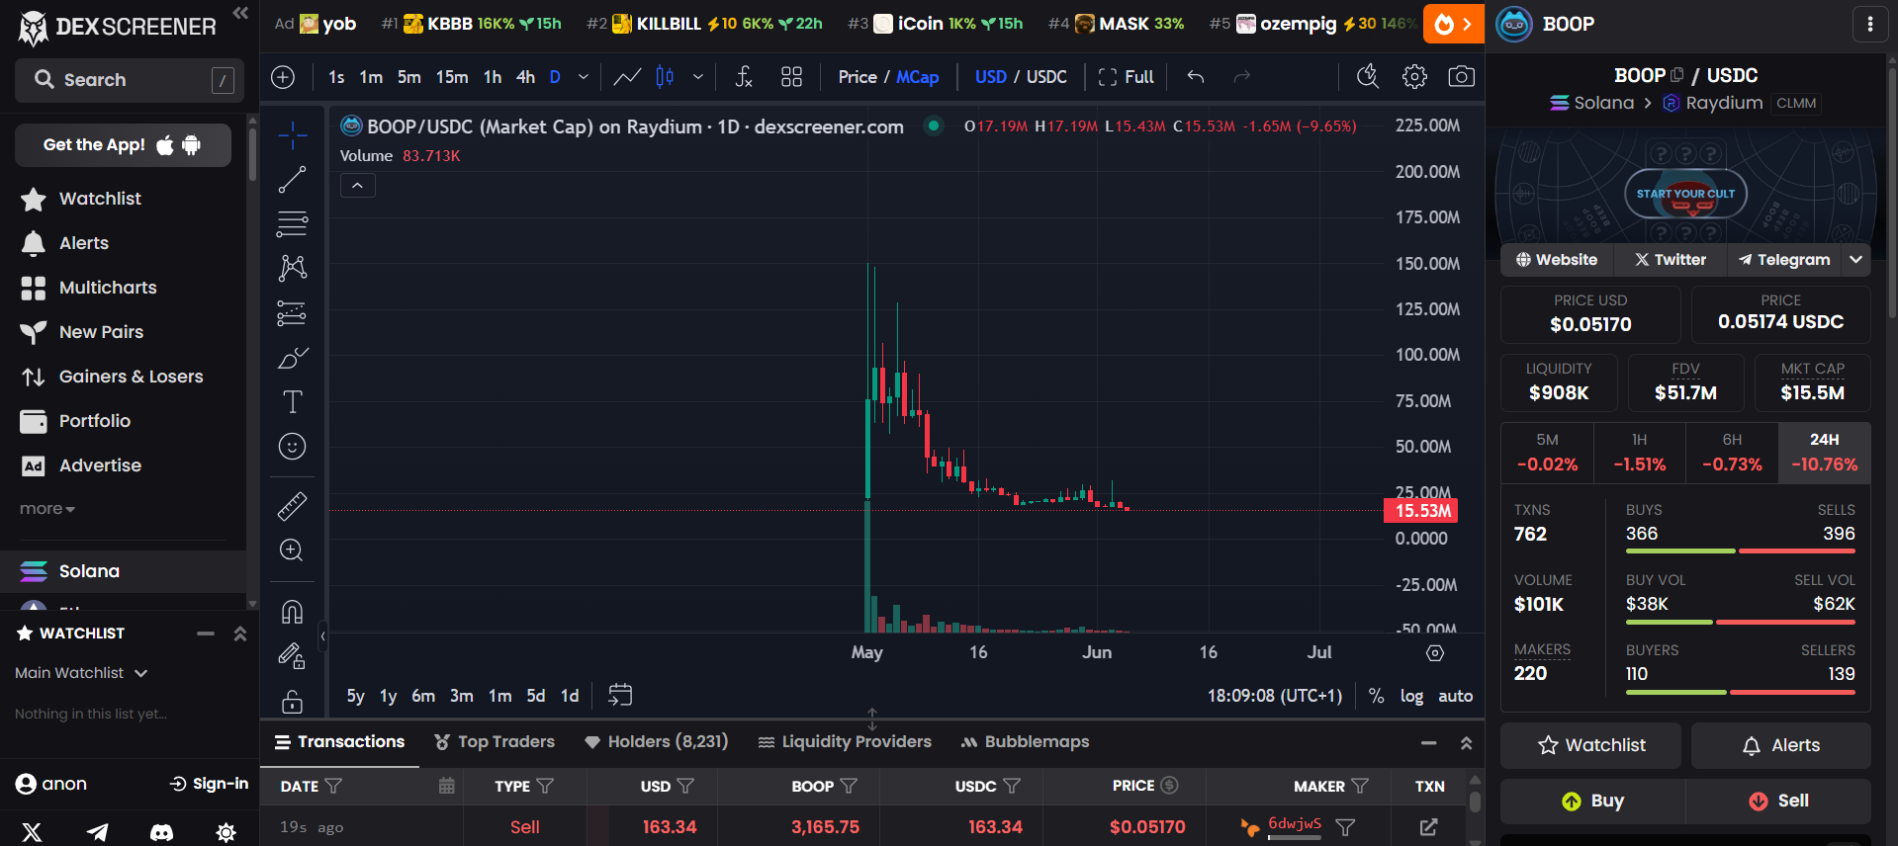Collapse the Watchlist panel chevrons
The width and height of the screenshot is (1898, 846).
[x=239, y=634]
